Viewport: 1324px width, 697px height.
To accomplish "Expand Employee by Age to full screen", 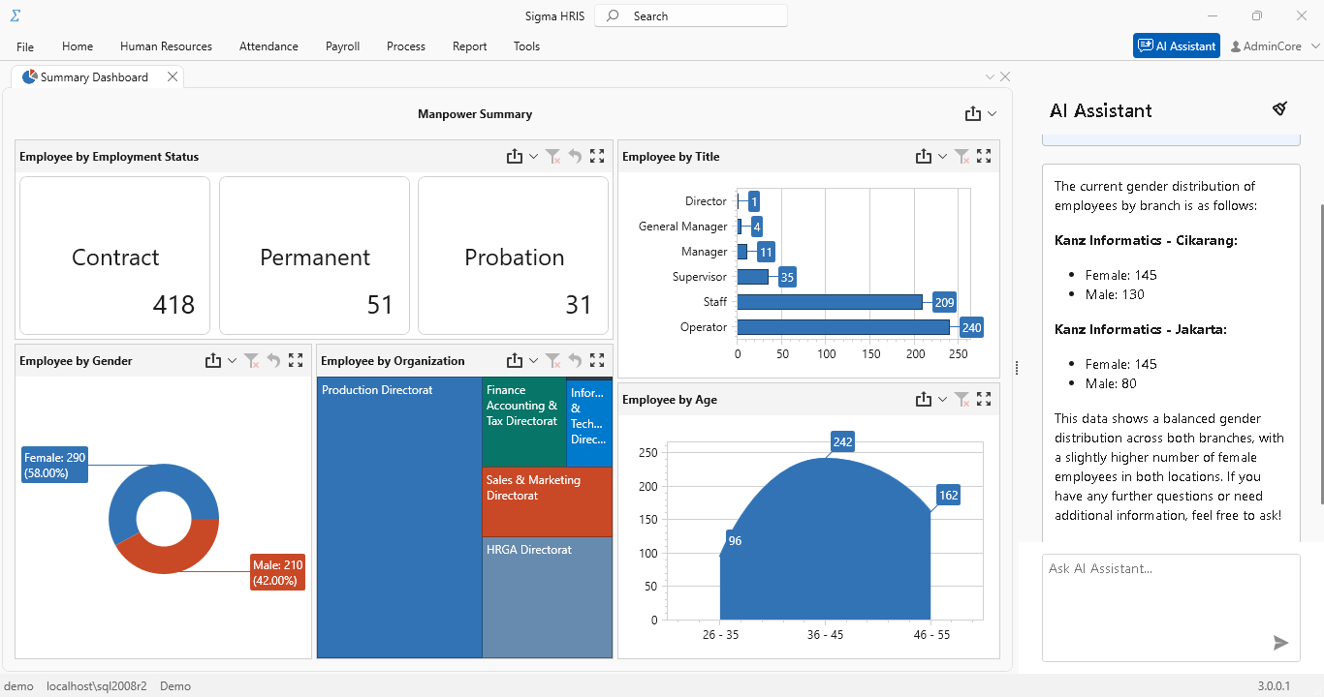I will click(x=984, y=399).
